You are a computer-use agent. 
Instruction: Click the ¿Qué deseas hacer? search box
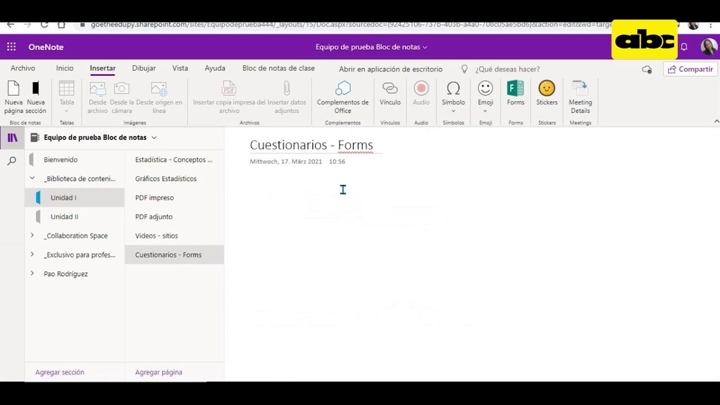(x=507, y=69)
